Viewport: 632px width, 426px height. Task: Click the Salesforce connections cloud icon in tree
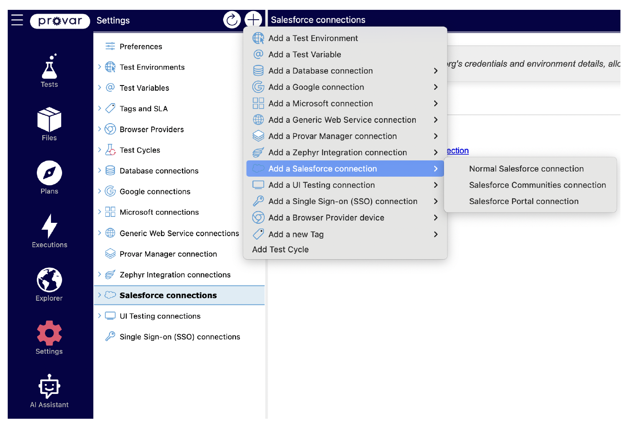pyautogui.click(x=110, y=295)
